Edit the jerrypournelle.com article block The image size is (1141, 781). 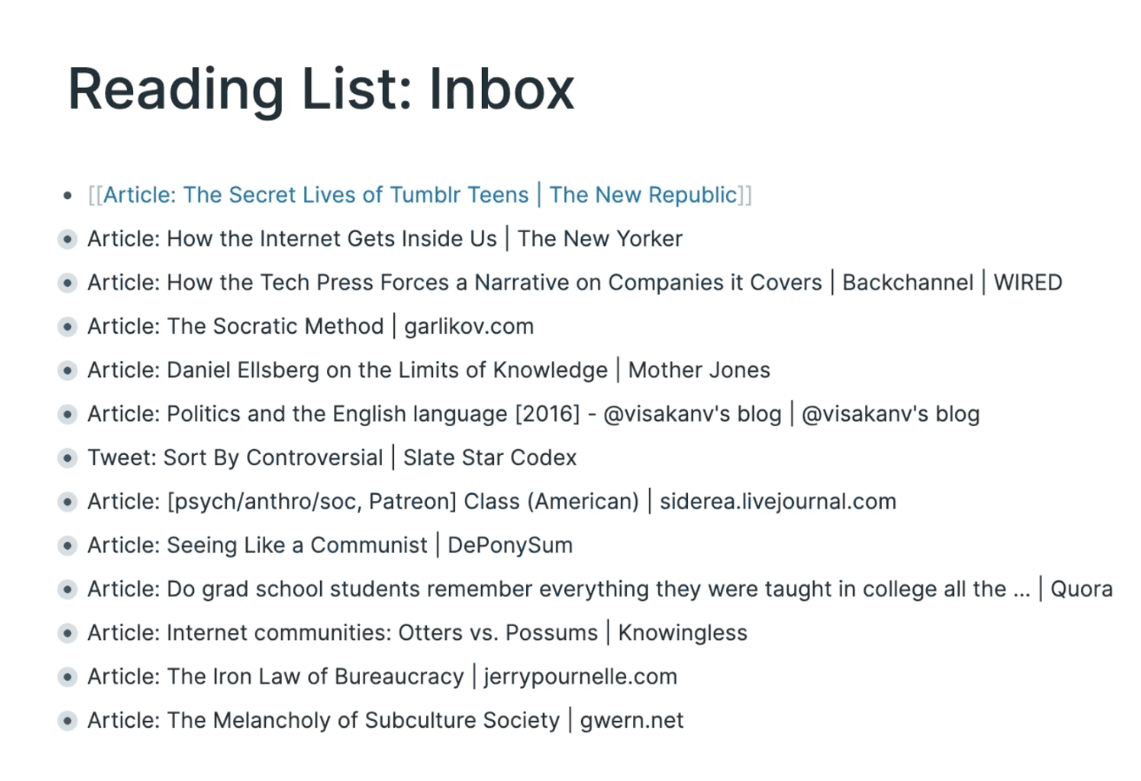pos(382,677)
